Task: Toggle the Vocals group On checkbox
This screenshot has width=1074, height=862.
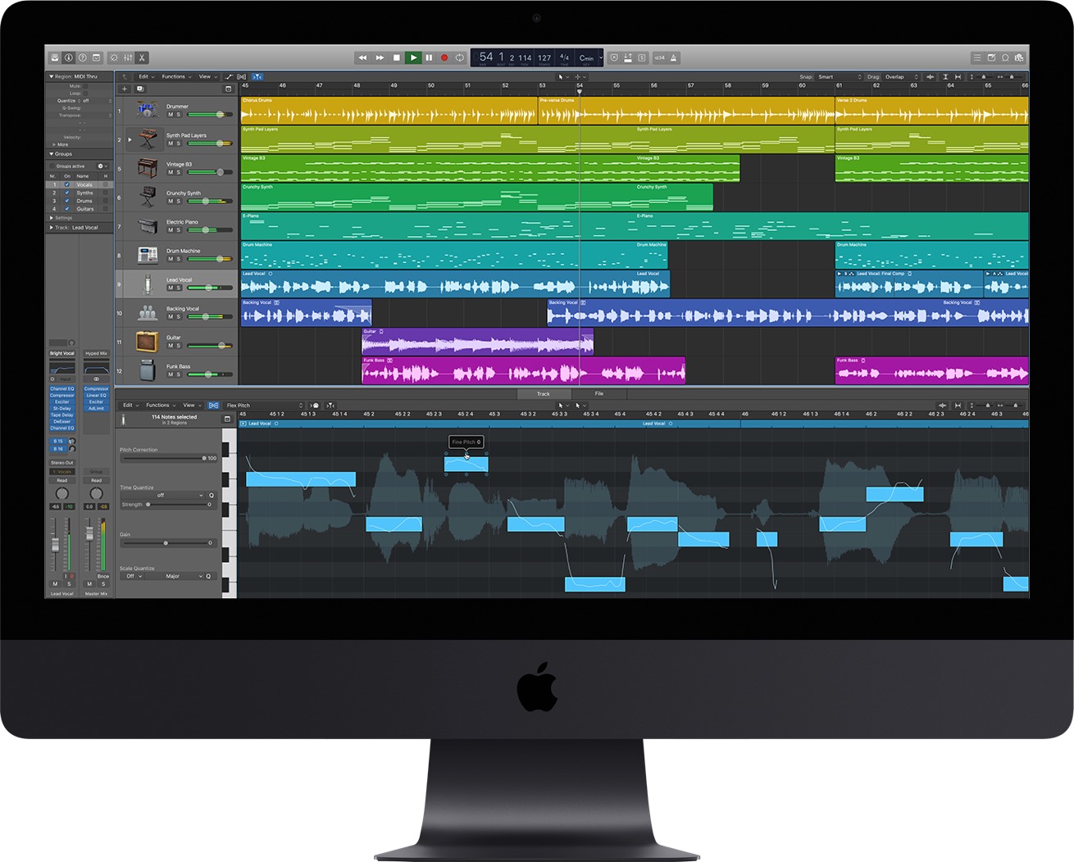Action: 67,185
